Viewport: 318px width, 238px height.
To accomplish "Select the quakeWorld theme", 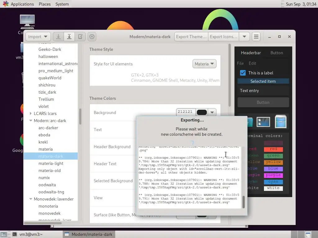I will pyautogui.click(x=50, y=78).
